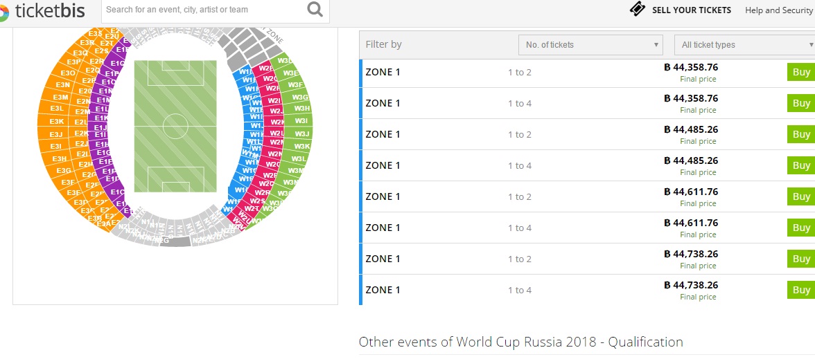Select pink section W2L on stadium map
815x359 pixels.
277,134
